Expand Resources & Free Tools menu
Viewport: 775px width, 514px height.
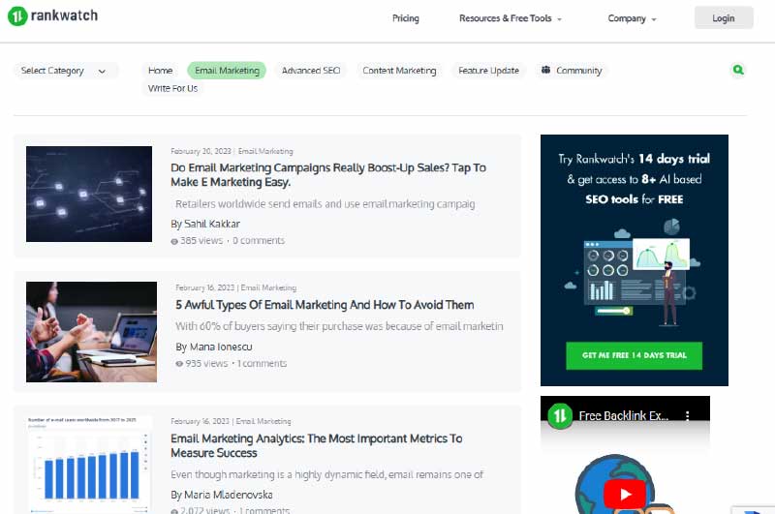511,18
